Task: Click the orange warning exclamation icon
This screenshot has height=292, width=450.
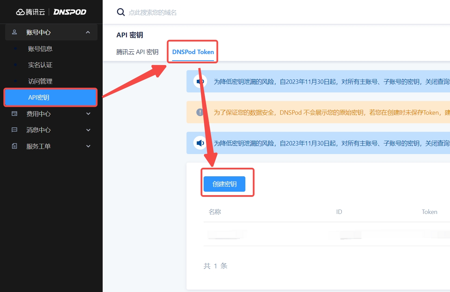Action: pos(200,112)
